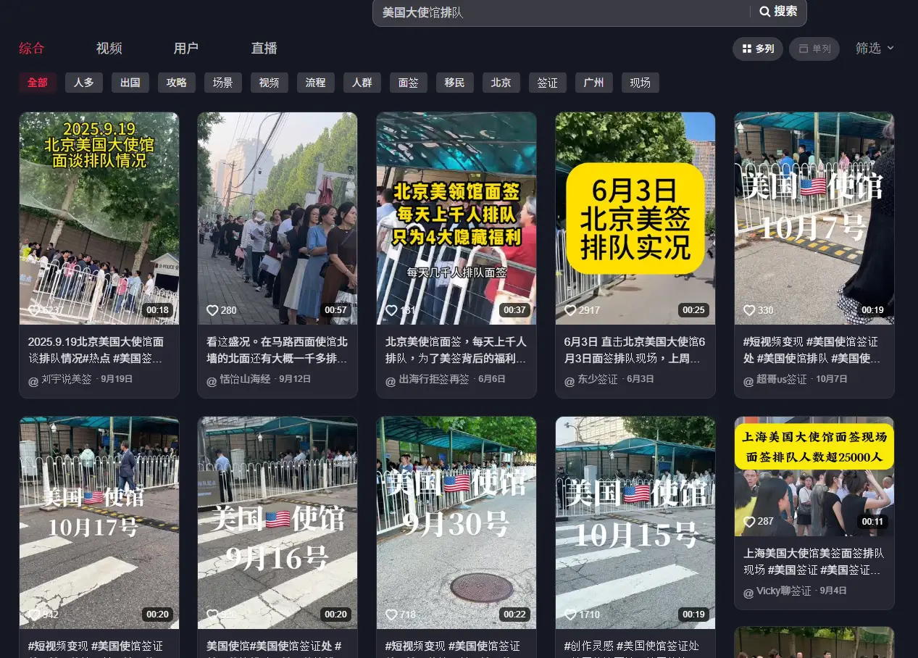Screen dimensions: 918x658
Task: Tap heart on 上海美国大使馆 video with 287 likes
Action: [x=749, y=522]
